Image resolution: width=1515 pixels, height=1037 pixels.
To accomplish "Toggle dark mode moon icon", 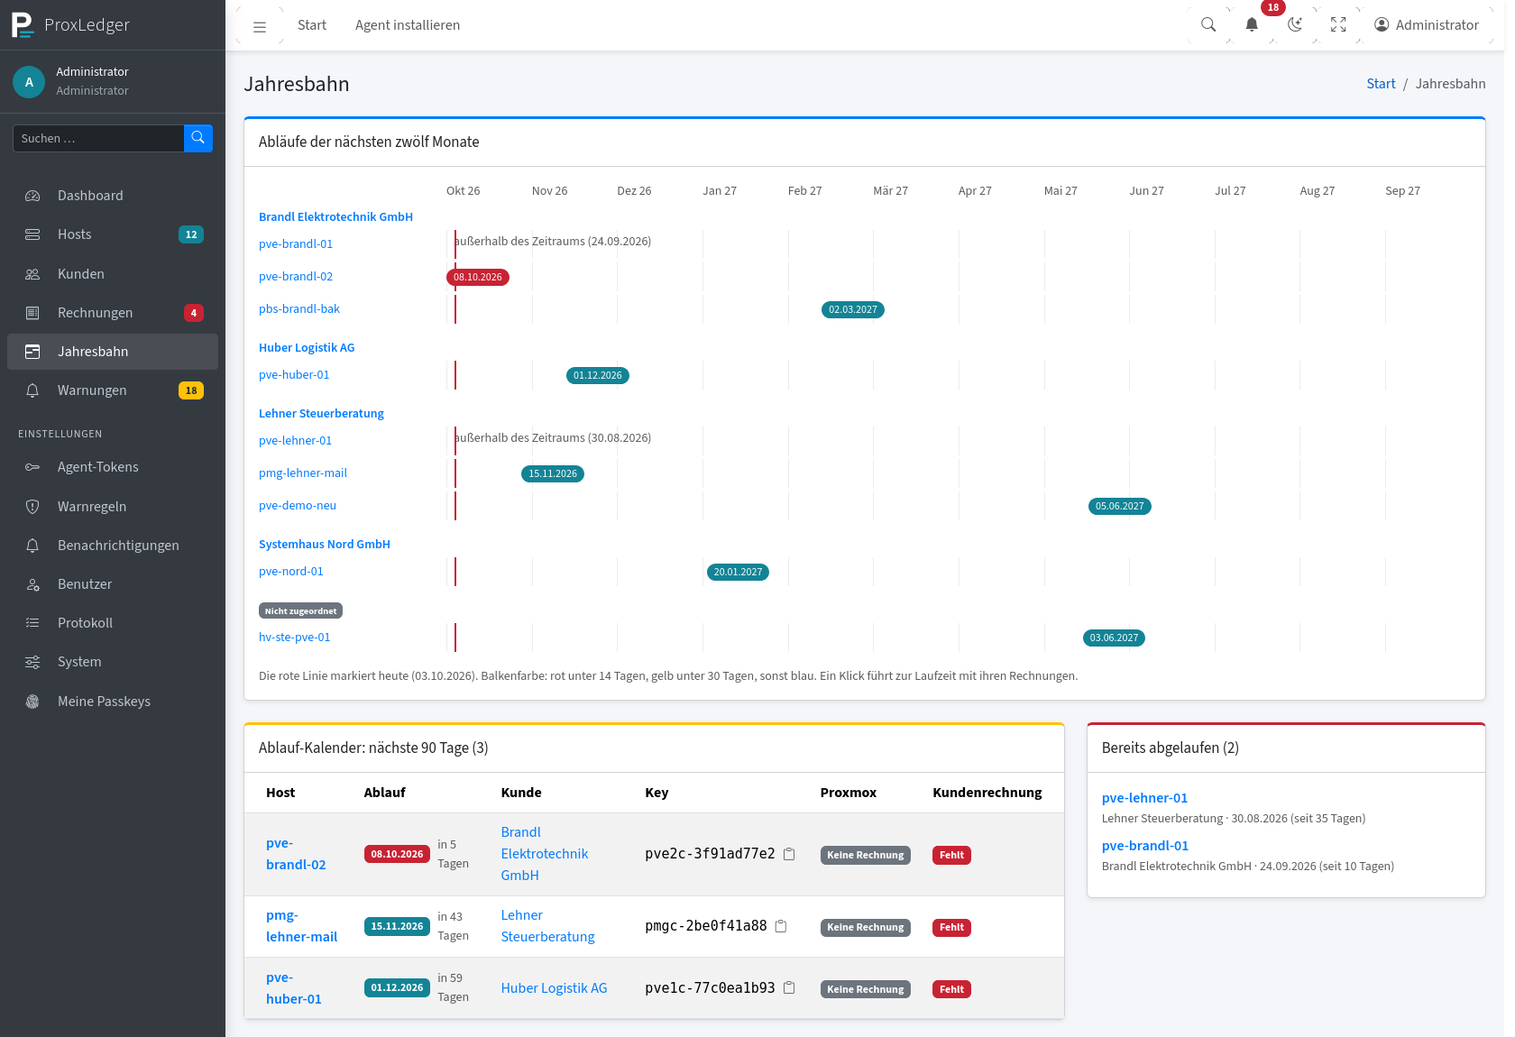I will point(1295,25).
